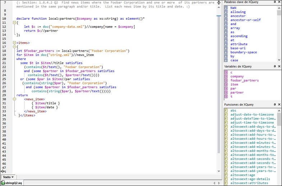Pin the Palabras clave de XQuery panel
This screenshot has height=186, width=282.
click(275, 2)
